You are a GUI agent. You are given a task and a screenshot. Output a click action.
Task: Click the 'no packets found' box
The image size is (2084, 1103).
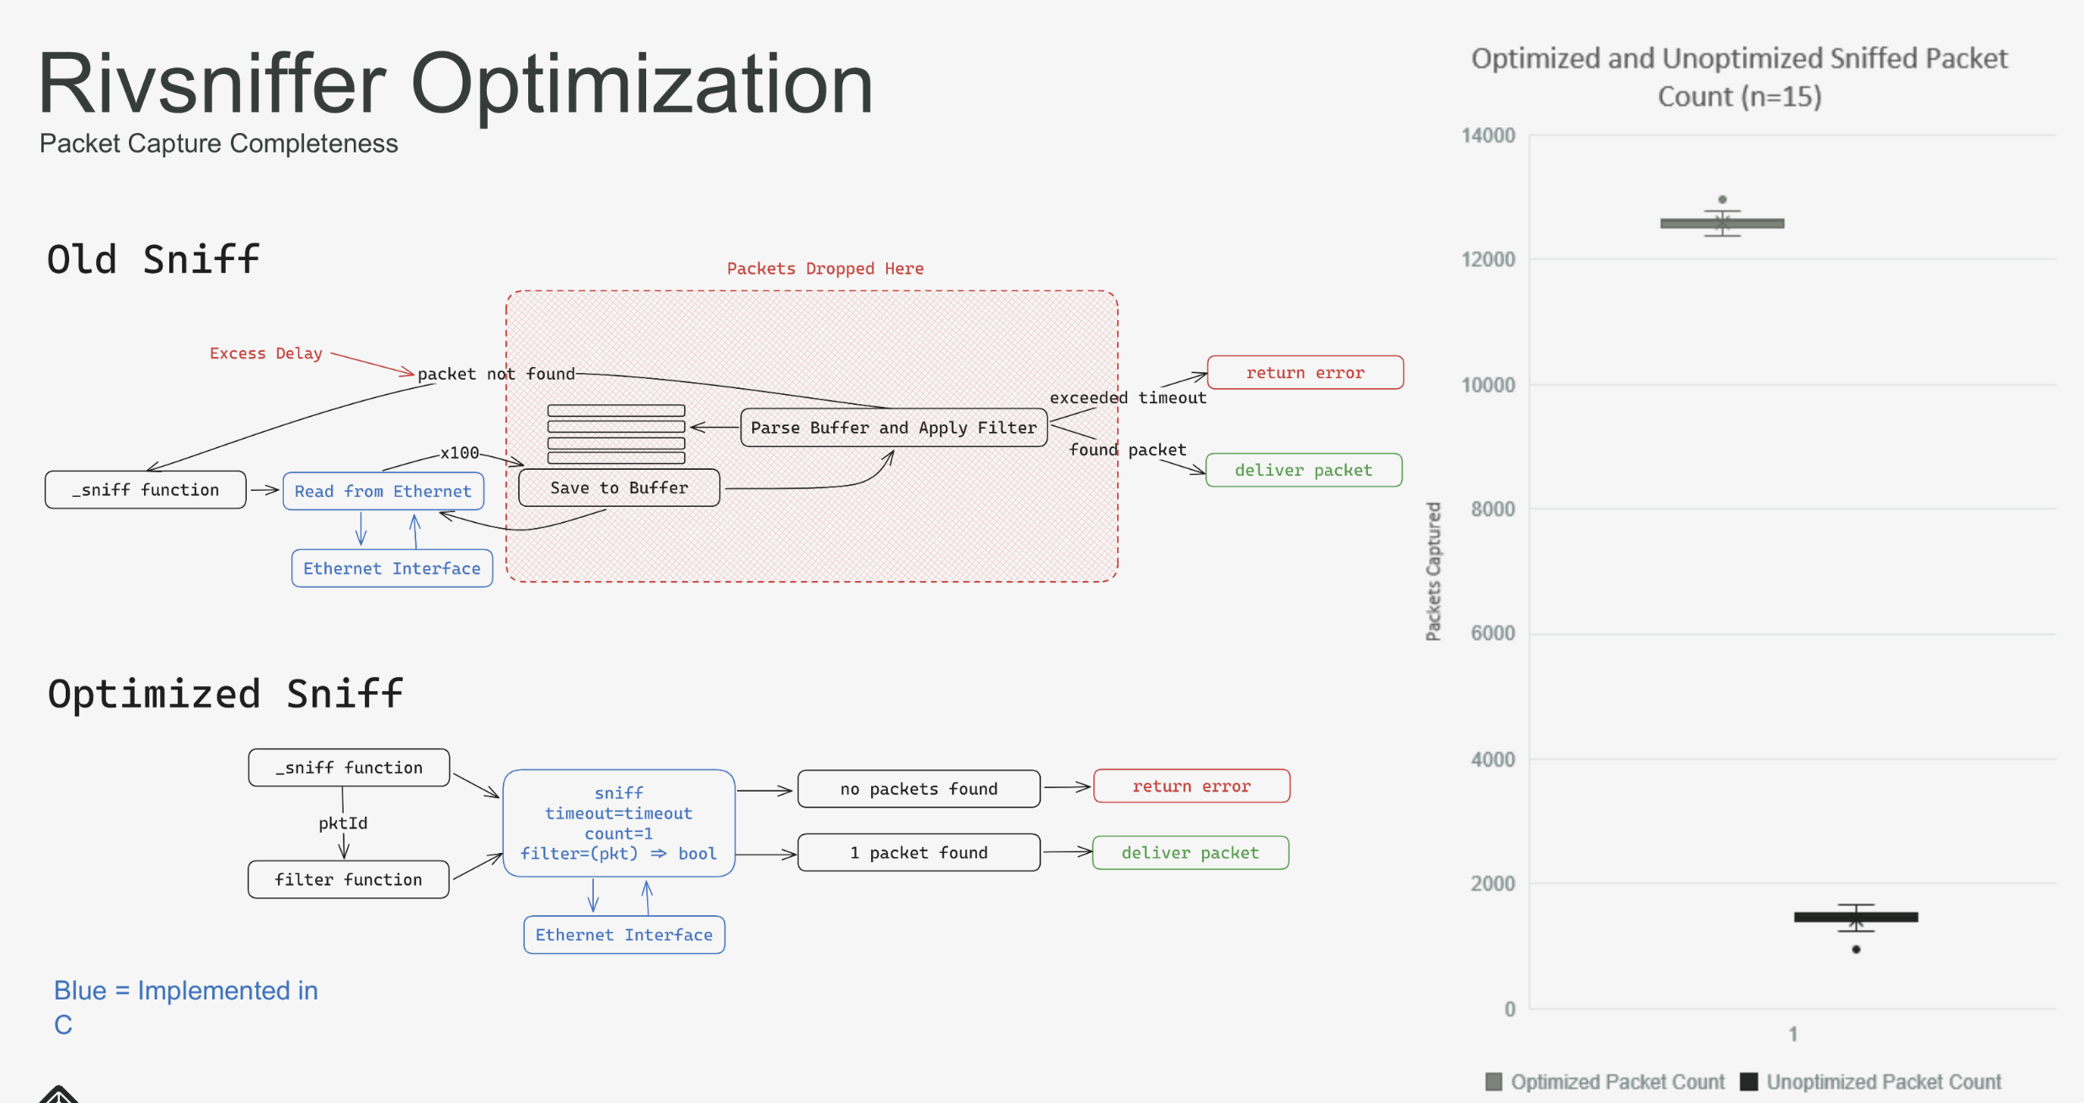click(x=918, y=789)
